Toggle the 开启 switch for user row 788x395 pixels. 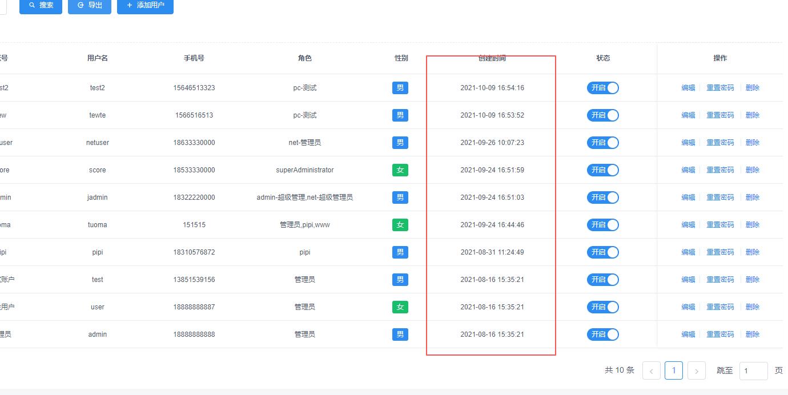603,307
